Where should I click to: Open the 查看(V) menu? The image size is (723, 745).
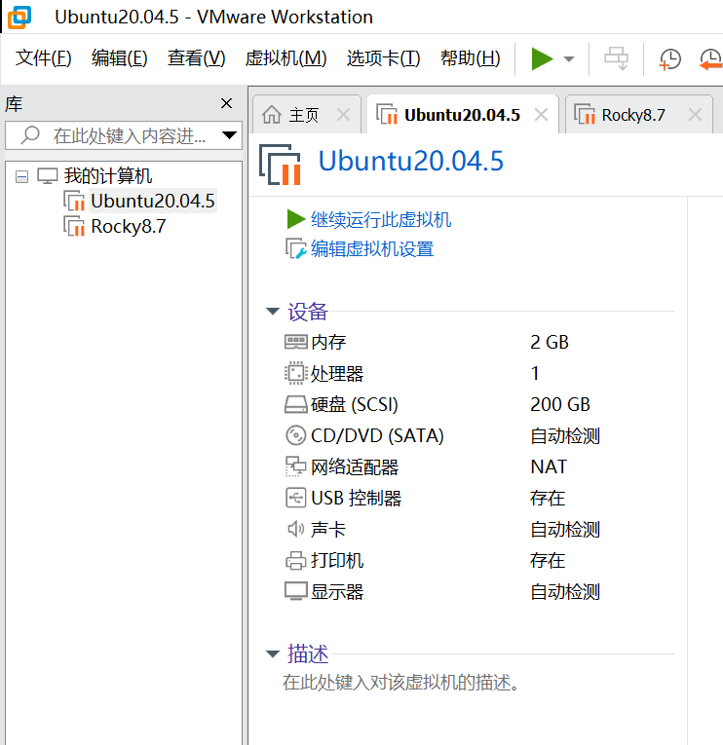click(x=196, y=58)
